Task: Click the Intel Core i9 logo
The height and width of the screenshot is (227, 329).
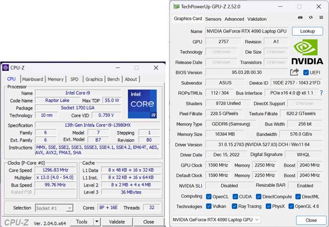Action: pos(142,105)
